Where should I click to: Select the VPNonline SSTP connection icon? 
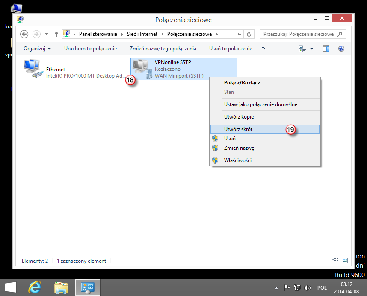coord(142,69)
